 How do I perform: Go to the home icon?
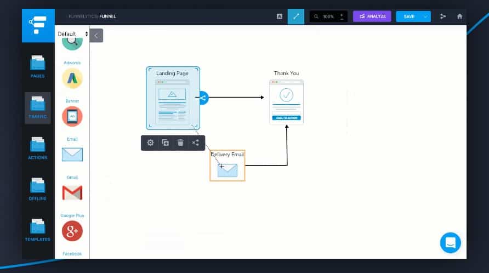pyautogui.click(x=460, y=16)
